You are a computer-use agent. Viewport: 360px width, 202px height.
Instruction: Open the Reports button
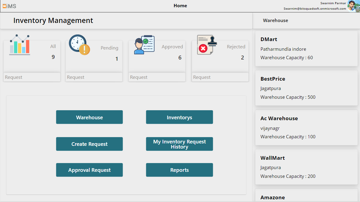(179, 170)
